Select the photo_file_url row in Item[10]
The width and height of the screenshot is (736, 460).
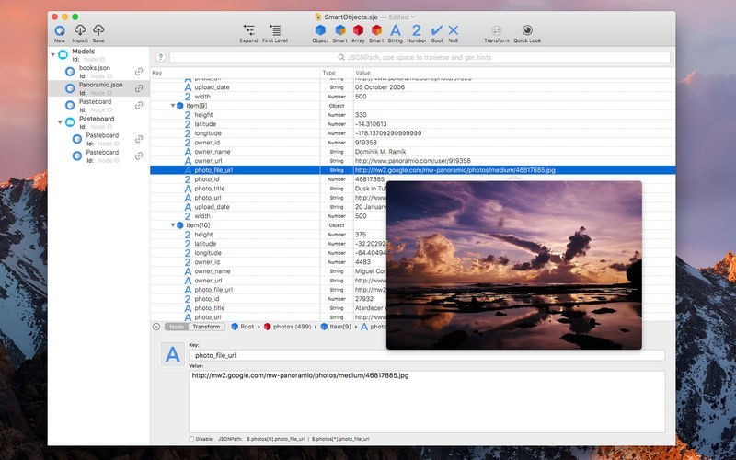(x=268, y=290)
